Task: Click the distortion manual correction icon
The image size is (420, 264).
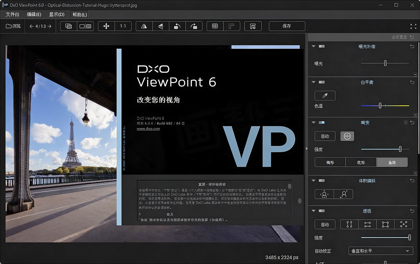Action: click(x=347, y=136)
